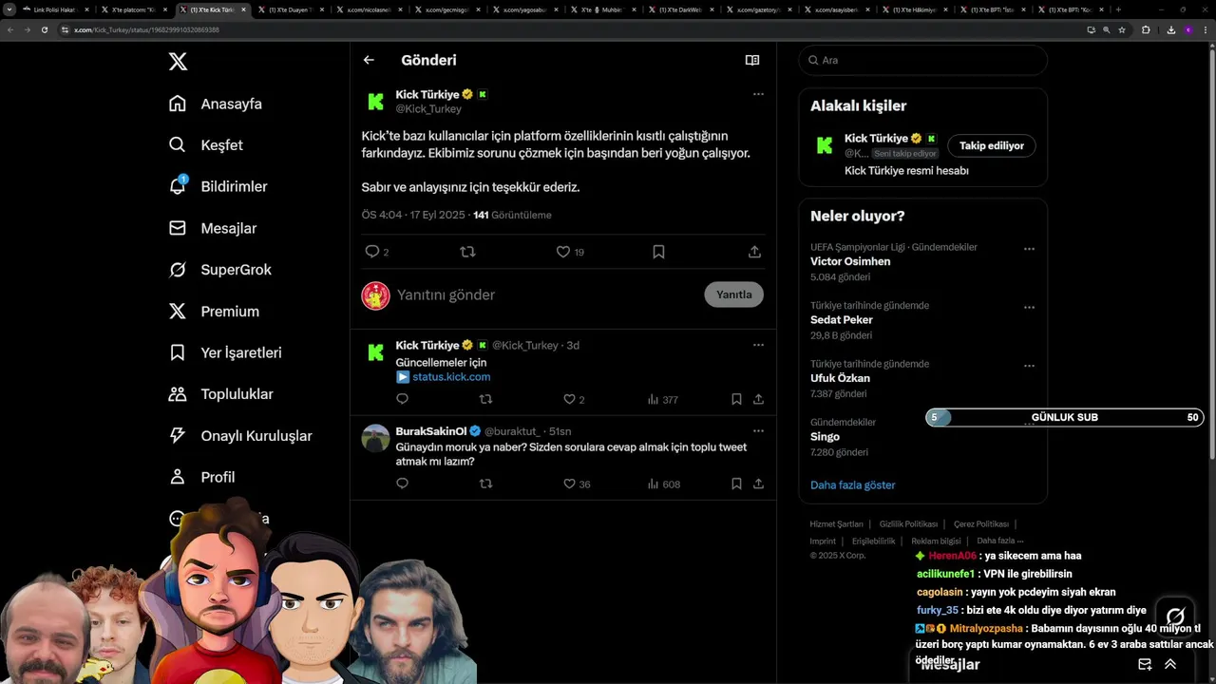
Task: Open Sedat Peker trending topic
Action: click(842, 320)
